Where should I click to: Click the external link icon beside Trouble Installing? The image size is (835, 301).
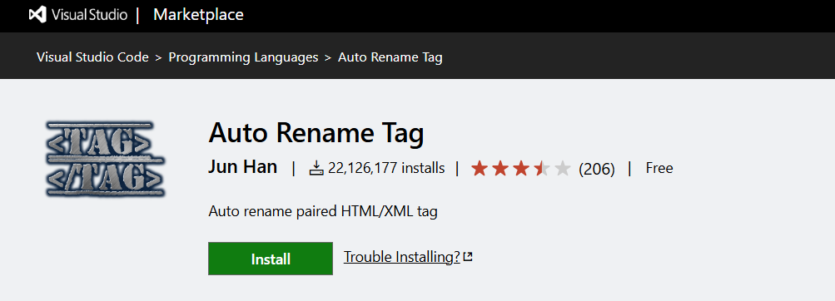(468, 258)
